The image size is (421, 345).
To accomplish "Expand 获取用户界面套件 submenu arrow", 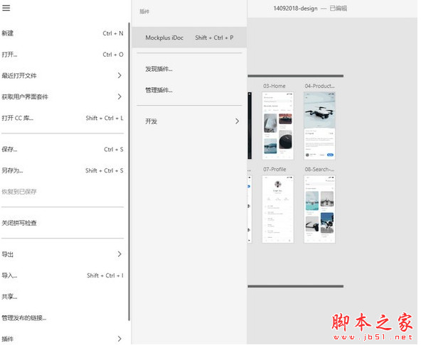I will [x=119, y=97].
